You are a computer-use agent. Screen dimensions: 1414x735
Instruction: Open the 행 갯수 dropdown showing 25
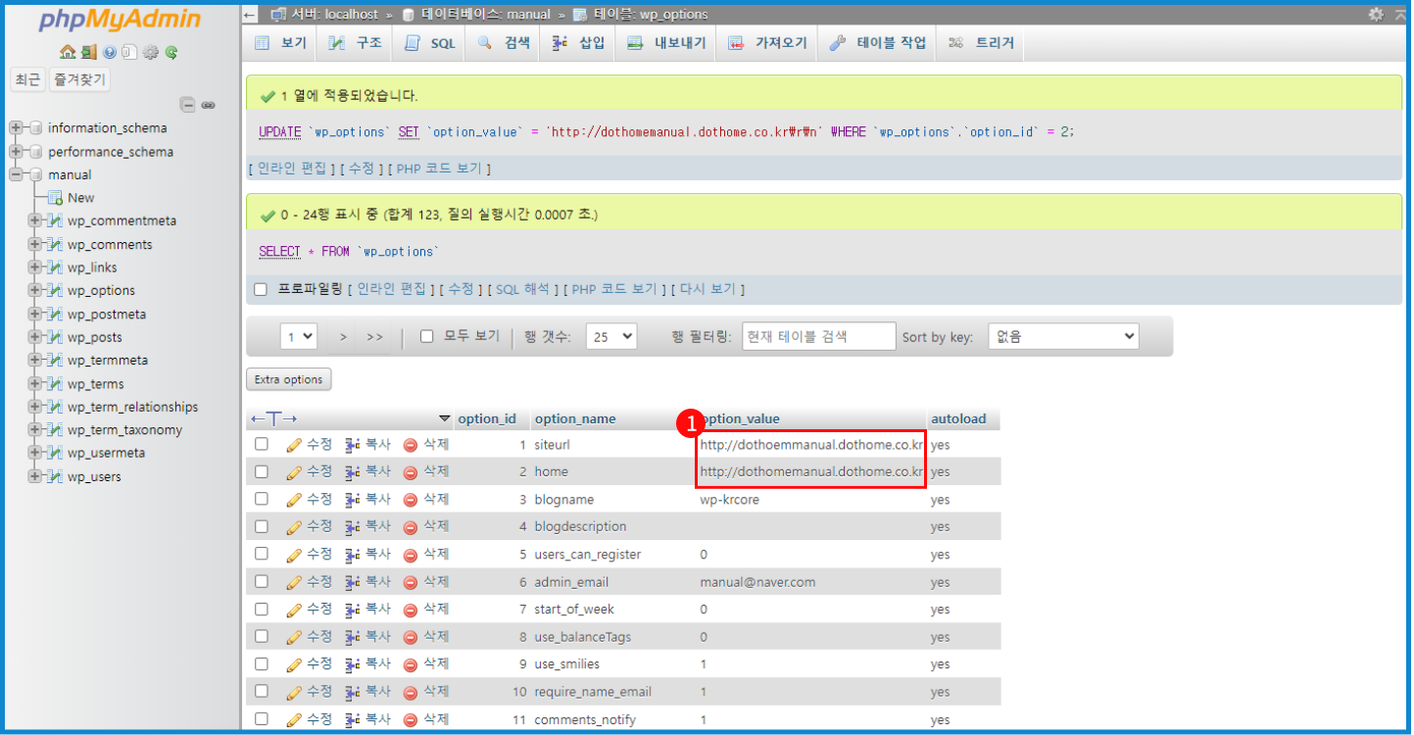tap(610, 336)
